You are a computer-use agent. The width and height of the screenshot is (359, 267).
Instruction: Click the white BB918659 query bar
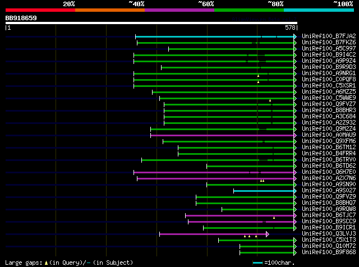point(151,23)
